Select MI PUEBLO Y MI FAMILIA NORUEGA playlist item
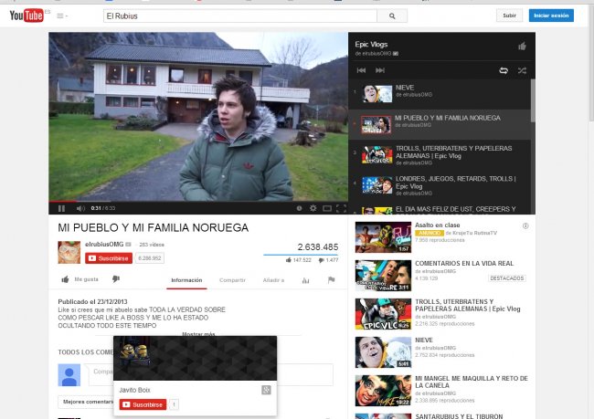 (x=440, y=124)
